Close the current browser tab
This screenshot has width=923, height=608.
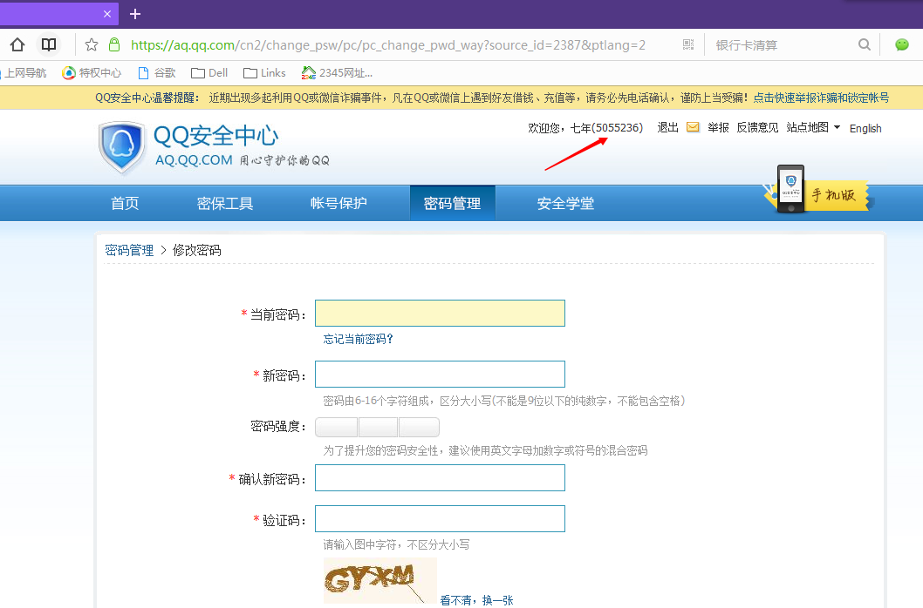(107, 14)
